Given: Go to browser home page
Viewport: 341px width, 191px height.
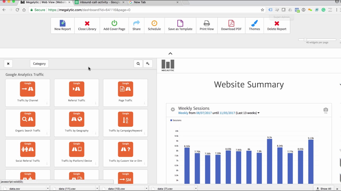Looking at the screenshot, I should (x=24, y=10).
